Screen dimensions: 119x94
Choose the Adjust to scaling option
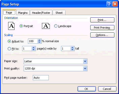coord(9,41)
